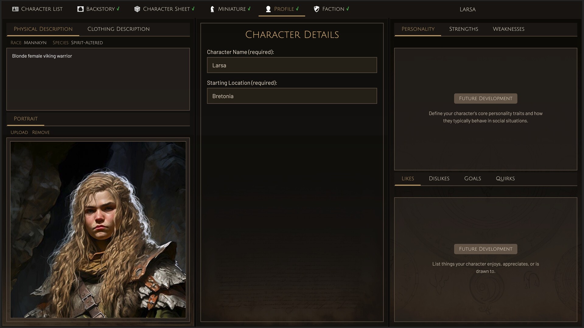Select the Goals tab
This screenshot has height=328, width=584.
pyautogui.click(x=472, y=179)
